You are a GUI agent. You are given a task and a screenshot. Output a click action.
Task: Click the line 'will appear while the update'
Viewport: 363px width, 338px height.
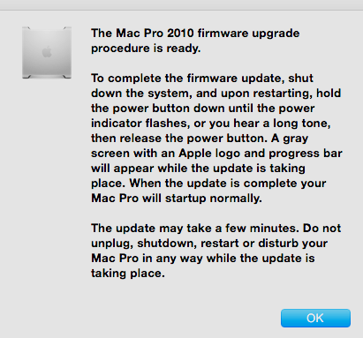tap(198, 169)
